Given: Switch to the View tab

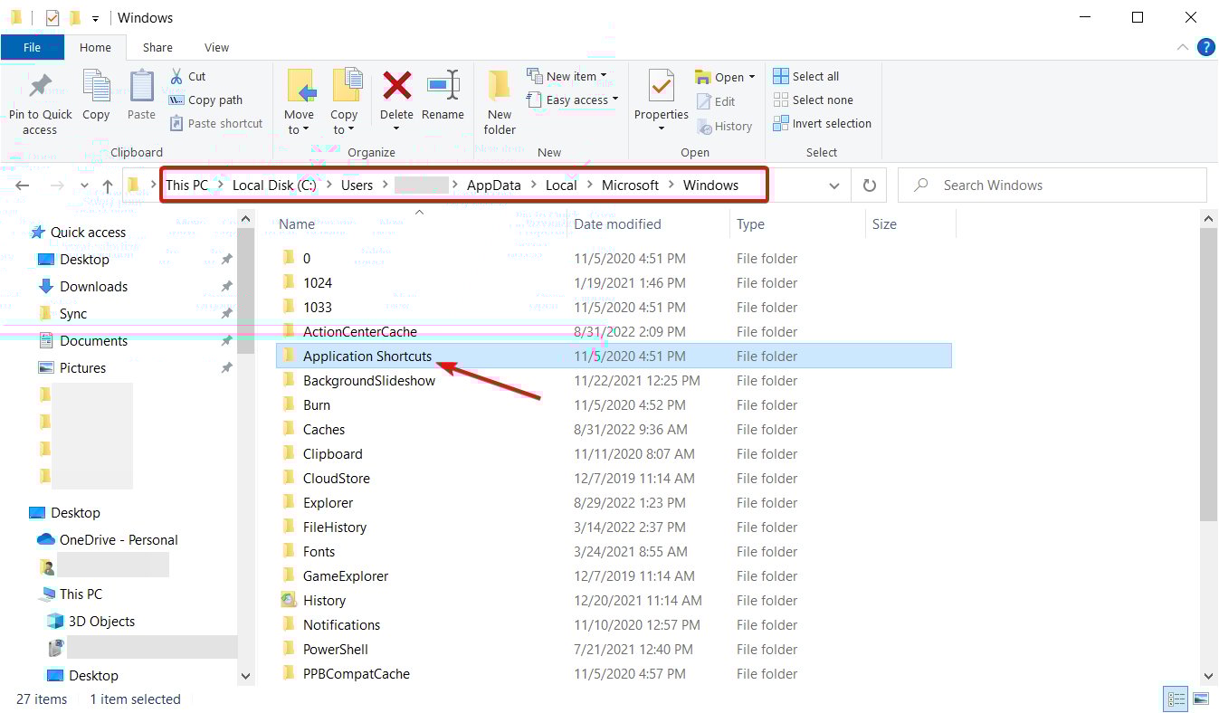Looking at the screenshot, I should click(216, 47).
